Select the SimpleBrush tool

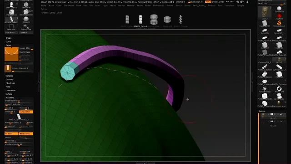pos(279,24)
